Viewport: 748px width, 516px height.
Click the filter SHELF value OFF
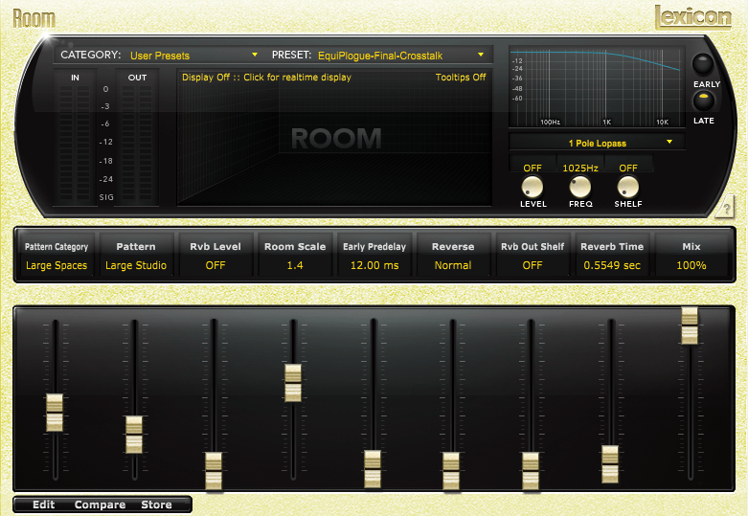[x=628, y=168]
